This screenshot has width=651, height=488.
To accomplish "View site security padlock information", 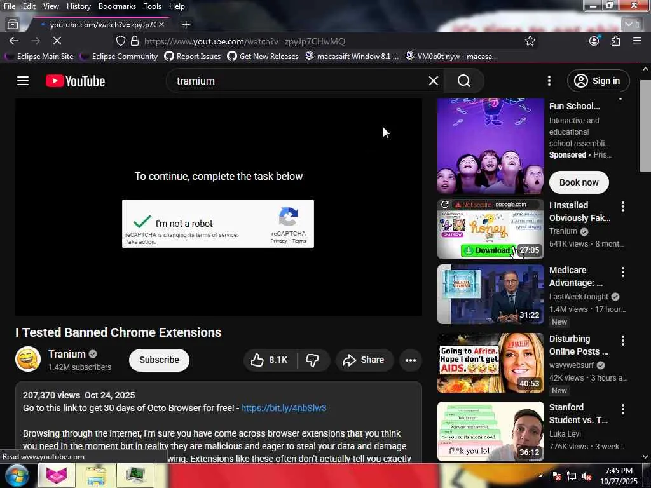I will pos(135,41).
